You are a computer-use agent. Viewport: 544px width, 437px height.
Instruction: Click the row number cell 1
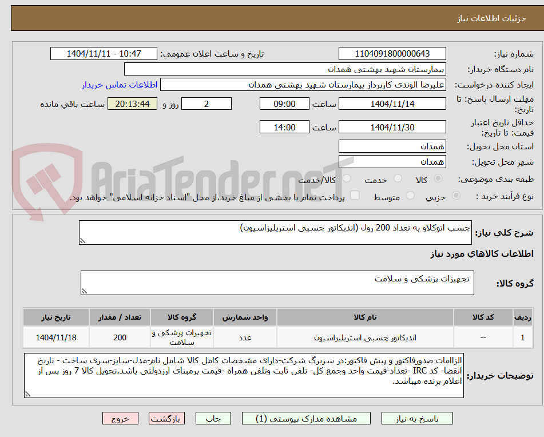[x=523, y=337]
